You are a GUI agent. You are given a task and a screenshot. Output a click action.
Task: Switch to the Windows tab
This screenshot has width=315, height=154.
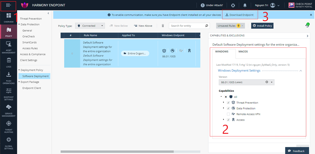(x=222, y=52)
